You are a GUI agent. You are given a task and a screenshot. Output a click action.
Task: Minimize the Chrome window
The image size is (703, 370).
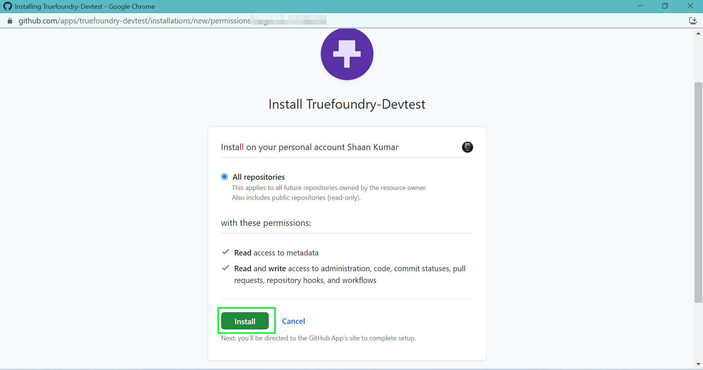[640, 6]
